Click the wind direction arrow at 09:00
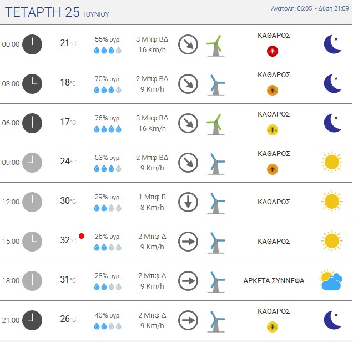 point(188,163)
